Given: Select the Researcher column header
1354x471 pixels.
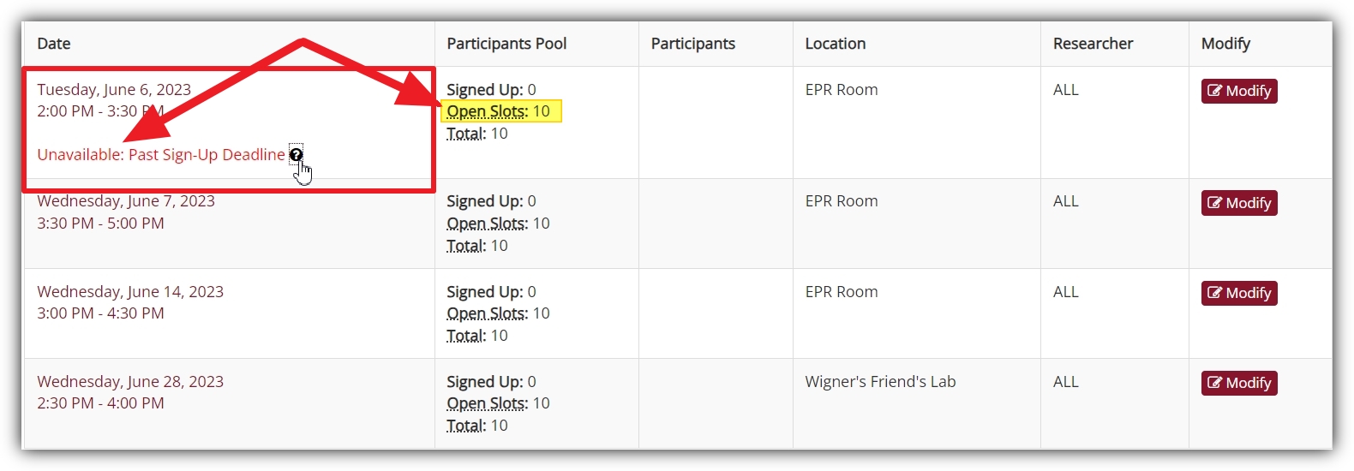Looking at the screenshot, I should pos(1093,44).
